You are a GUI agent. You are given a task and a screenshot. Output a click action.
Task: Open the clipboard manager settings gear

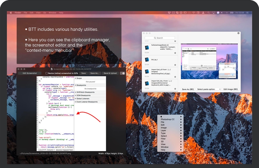tap(238, 33)
